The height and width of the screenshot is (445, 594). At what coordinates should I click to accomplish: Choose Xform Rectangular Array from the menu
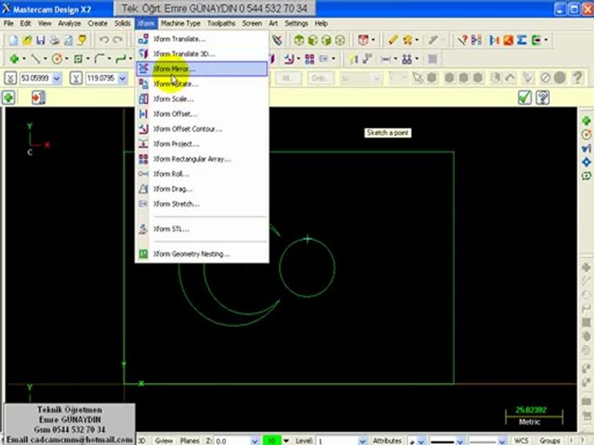[x=202, y=159]
